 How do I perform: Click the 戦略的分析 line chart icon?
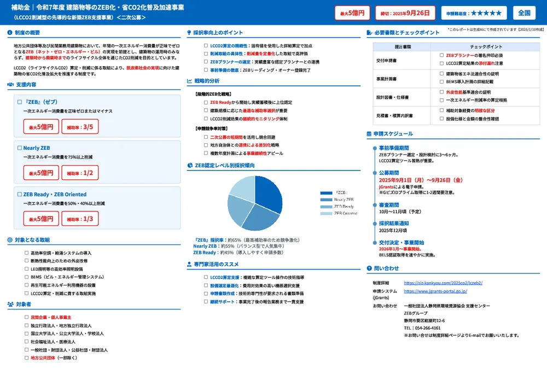[x=189, y=80]
